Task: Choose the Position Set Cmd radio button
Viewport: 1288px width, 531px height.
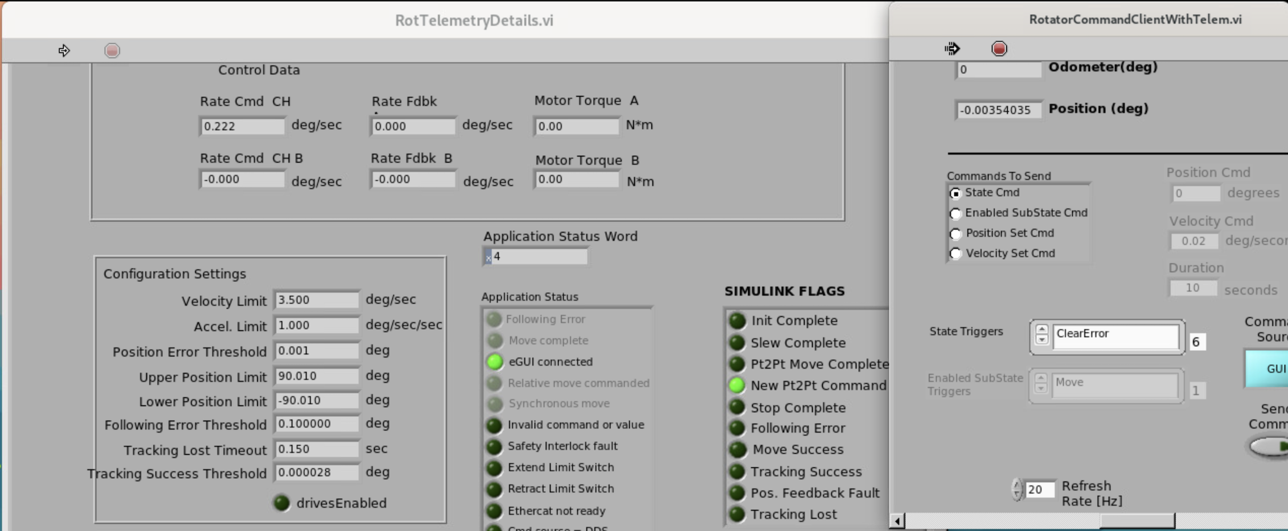Action: 955,234
